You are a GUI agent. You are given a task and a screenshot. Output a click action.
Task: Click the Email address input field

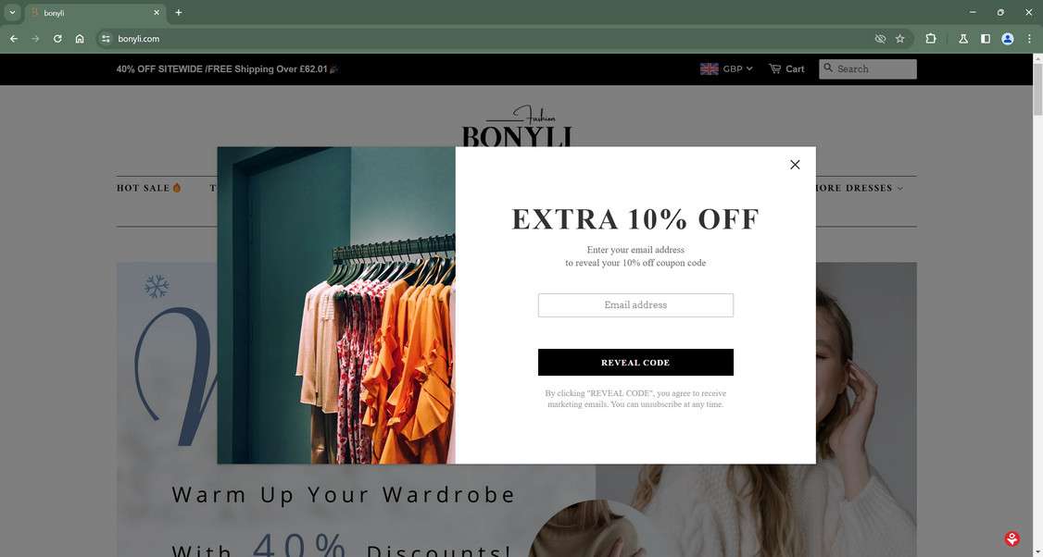tap(635, 305)
